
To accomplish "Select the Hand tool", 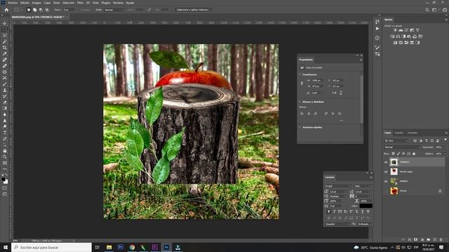I will pos(5,150).
